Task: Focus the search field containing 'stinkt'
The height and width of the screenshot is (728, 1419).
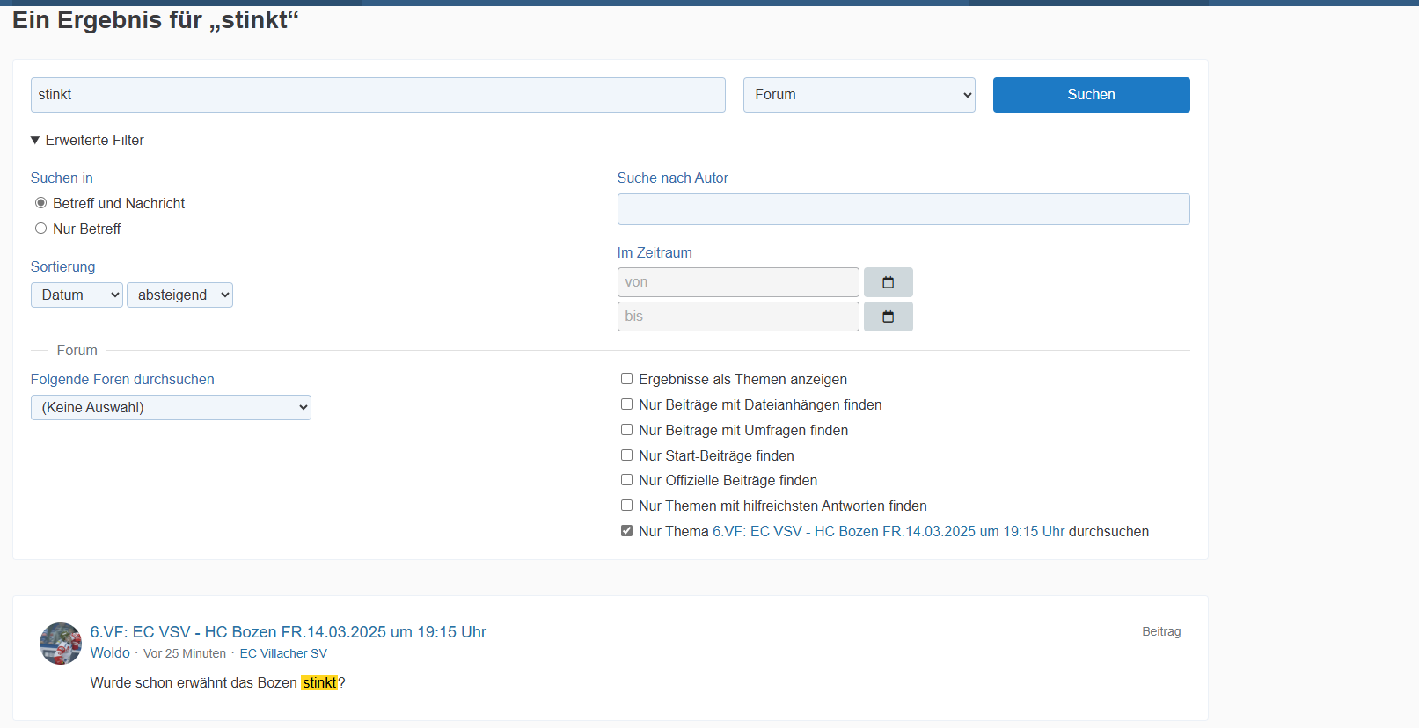Action: (x=377, y=95)
